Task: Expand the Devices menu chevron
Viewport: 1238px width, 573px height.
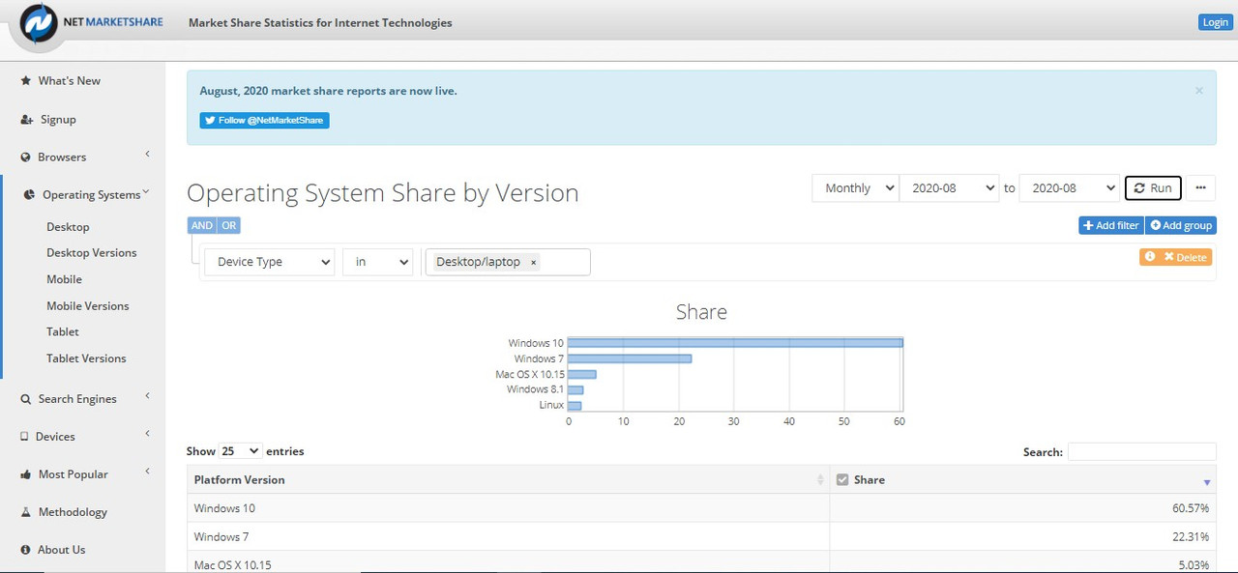Action: pos(148,434)
